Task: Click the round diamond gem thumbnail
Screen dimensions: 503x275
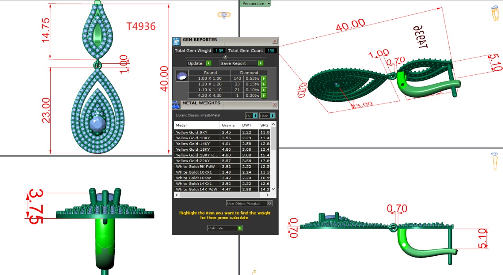Action: 182,76
